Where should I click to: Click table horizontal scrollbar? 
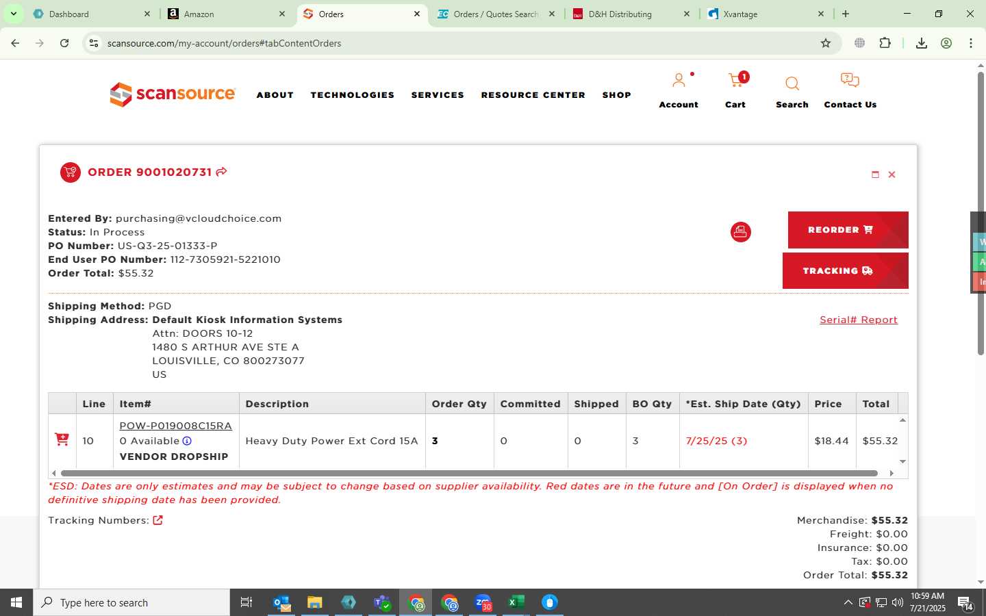tap(469, 473)
